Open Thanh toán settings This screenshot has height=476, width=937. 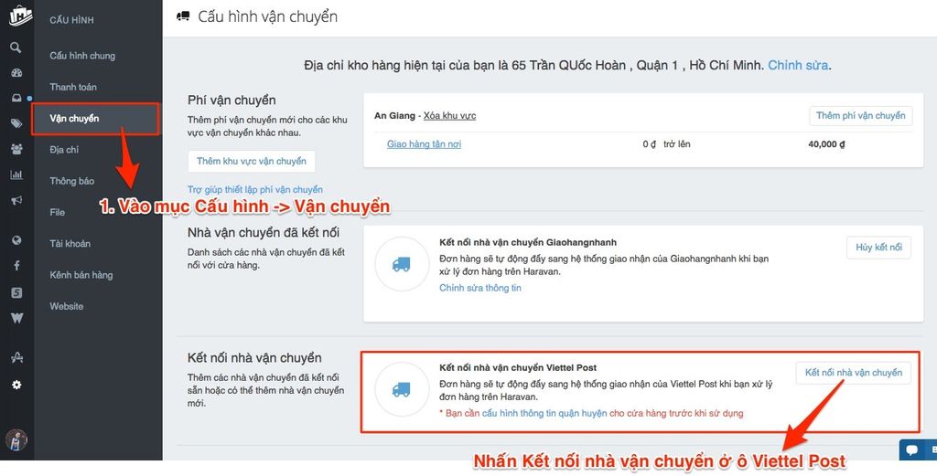pyautogui.click(x=73, y=87)
